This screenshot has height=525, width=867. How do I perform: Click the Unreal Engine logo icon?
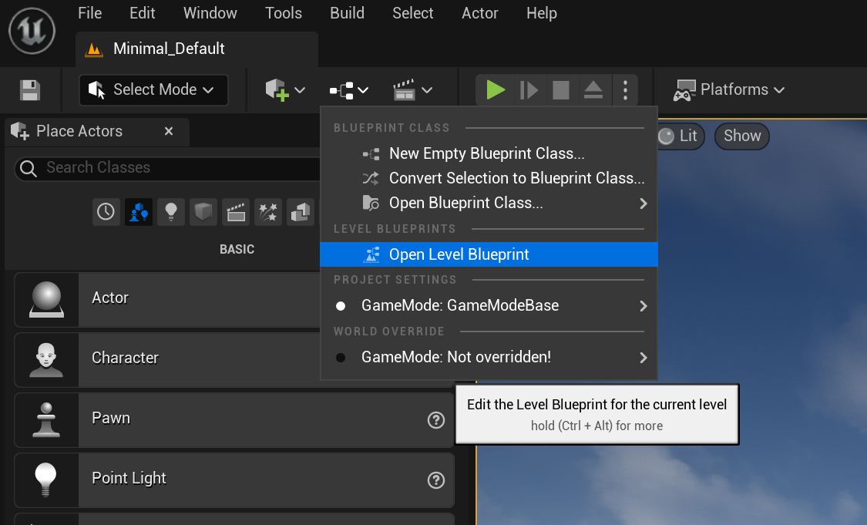[32, 31]
